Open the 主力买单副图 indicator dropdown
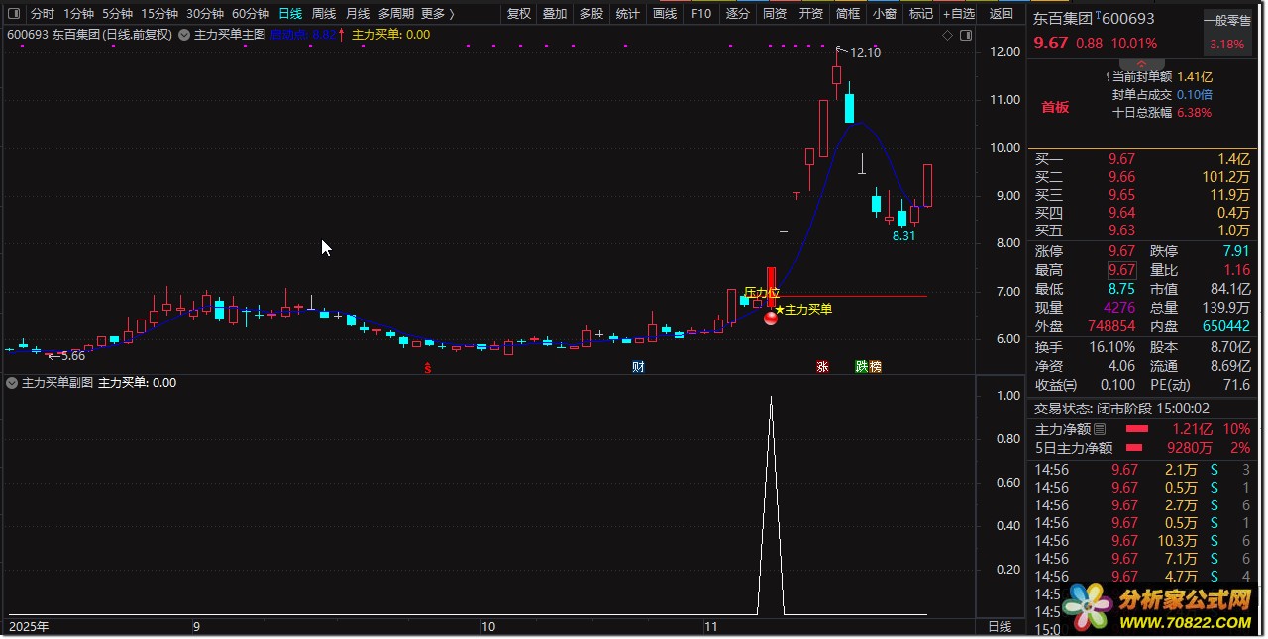Screen dimensions: 1268x639 [12, 382]
